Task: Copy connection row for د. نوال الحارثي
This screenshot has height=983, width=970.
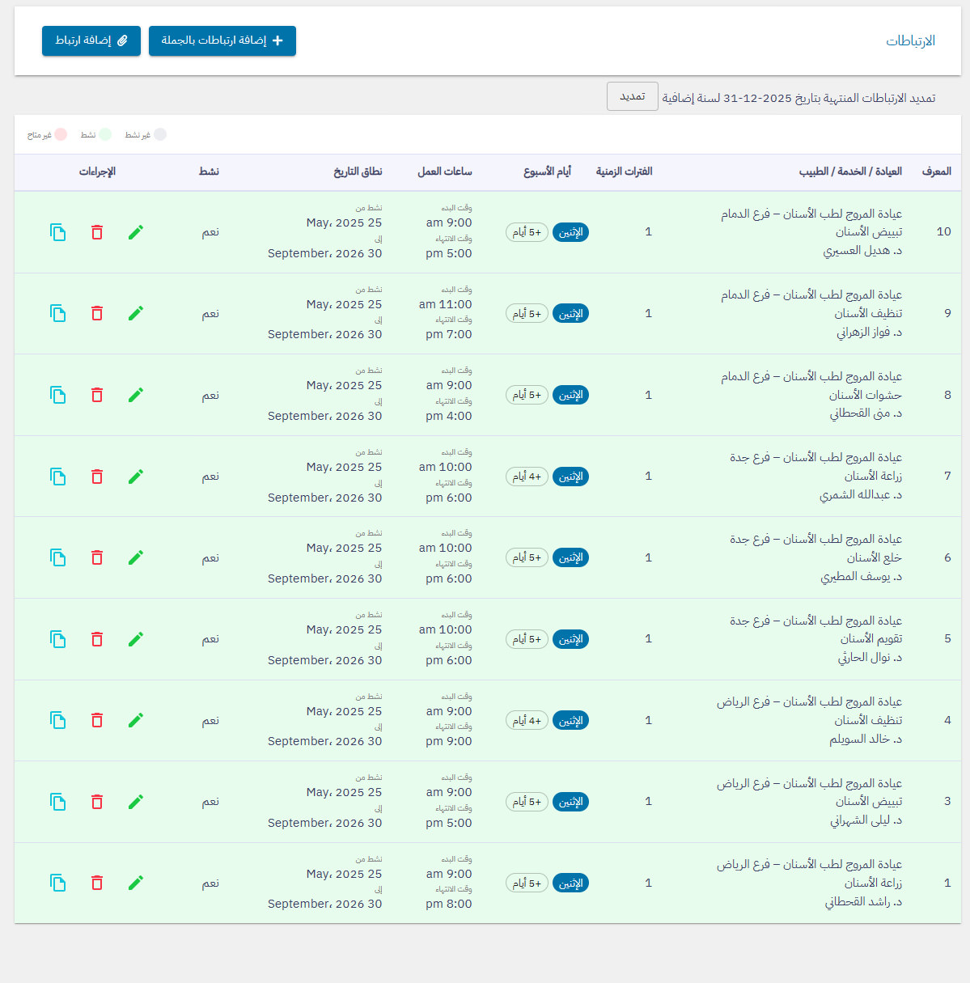Action: [57, 639]
